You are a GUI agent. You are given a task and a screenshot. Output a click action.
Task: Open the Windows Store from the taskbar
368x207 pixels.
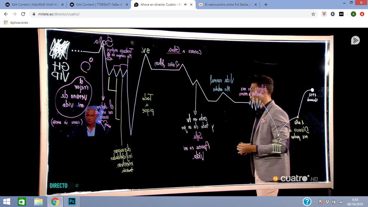(x=22, y=202)
